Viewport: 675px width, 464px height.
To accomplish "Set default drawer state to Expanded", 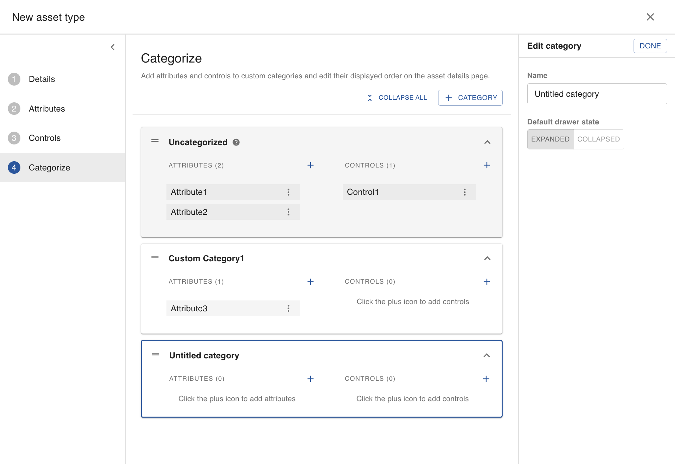I will click(550, 139).
